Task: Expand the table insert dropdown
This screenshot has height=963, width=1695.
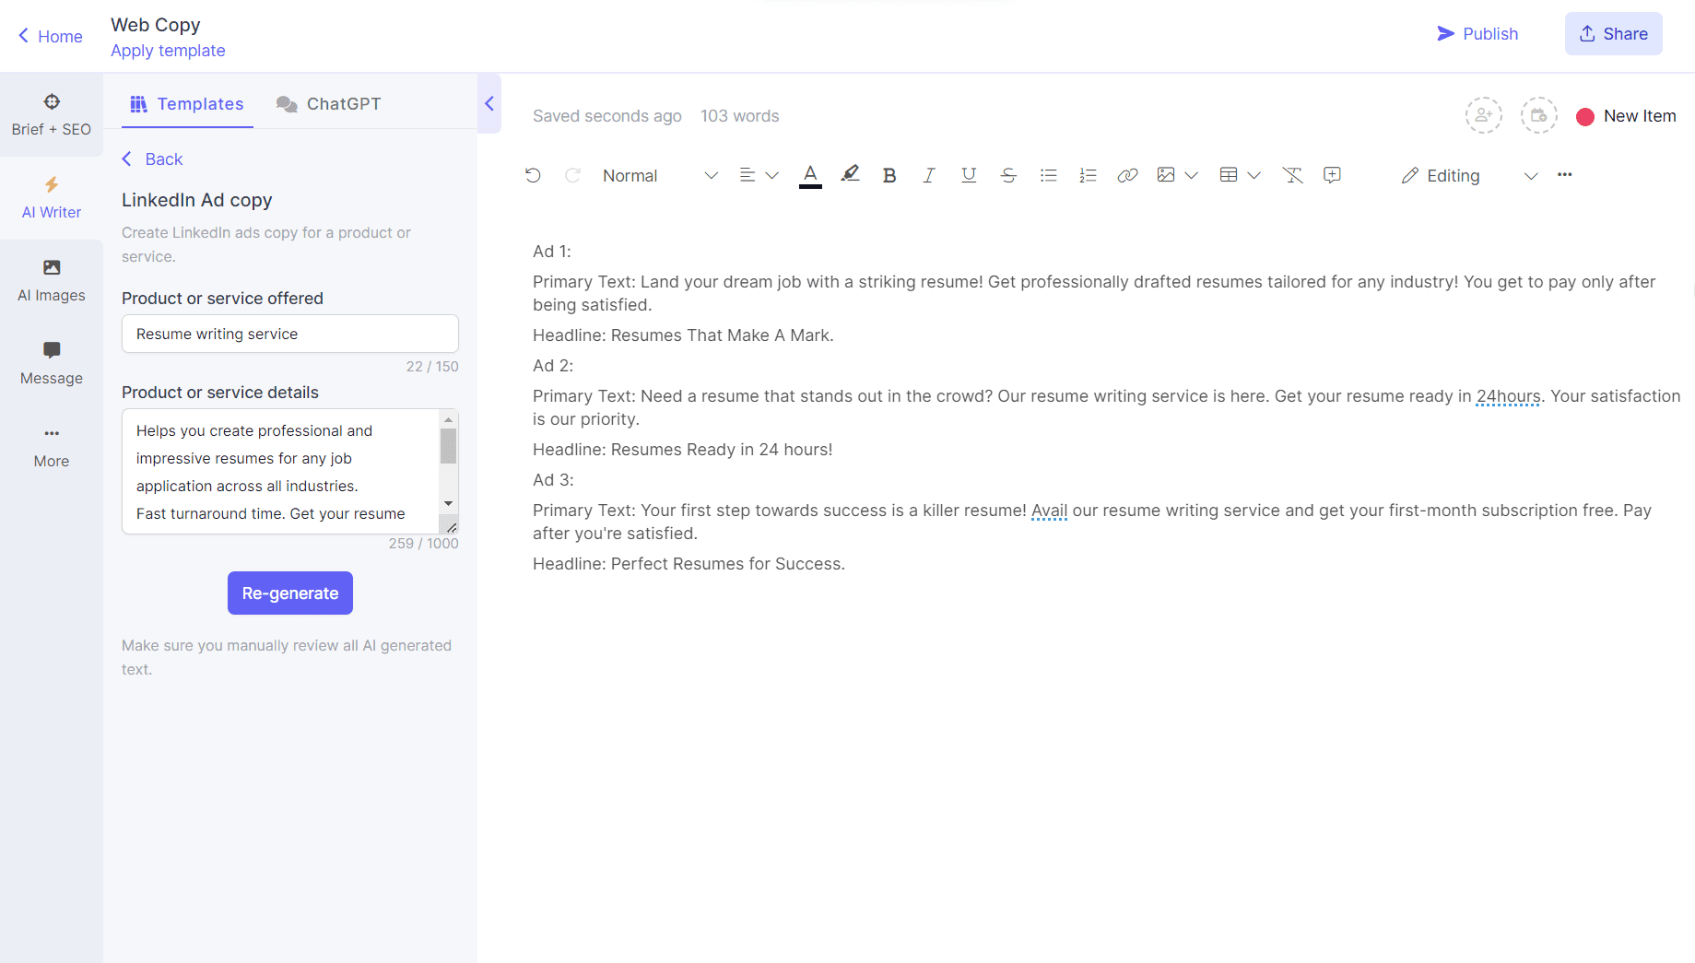Action: click(1253, 175)
